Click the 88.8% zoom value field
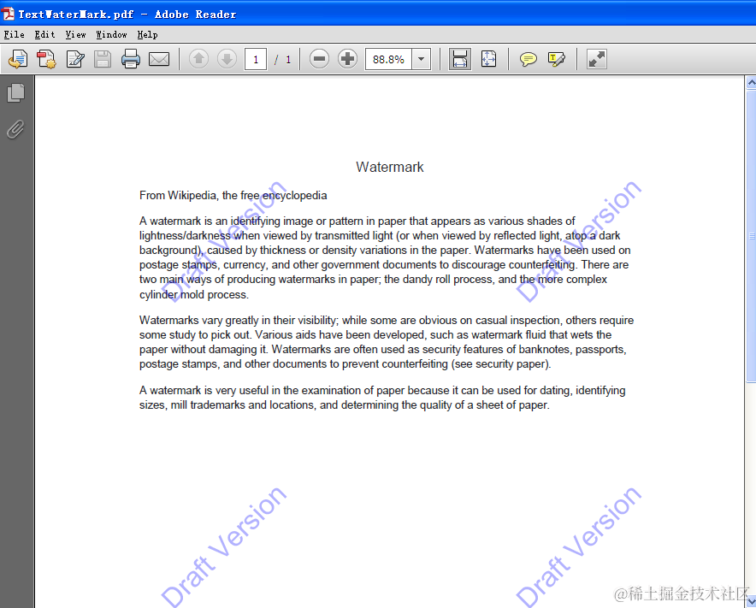 pyautogui.click(x=388, y=59)
